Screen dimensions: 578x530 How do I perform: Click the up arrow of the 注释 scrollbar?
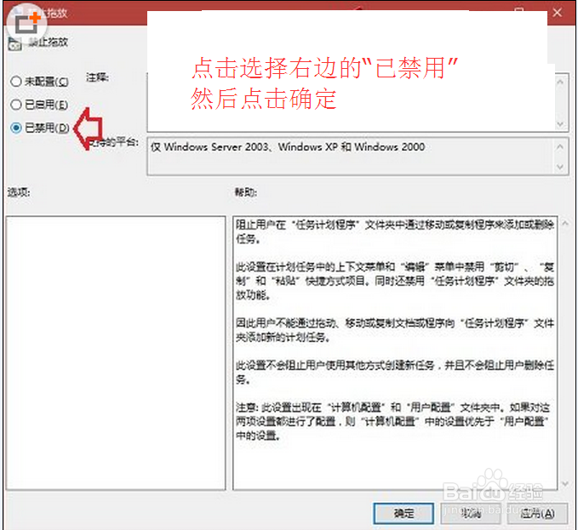[x=560, y=82]
